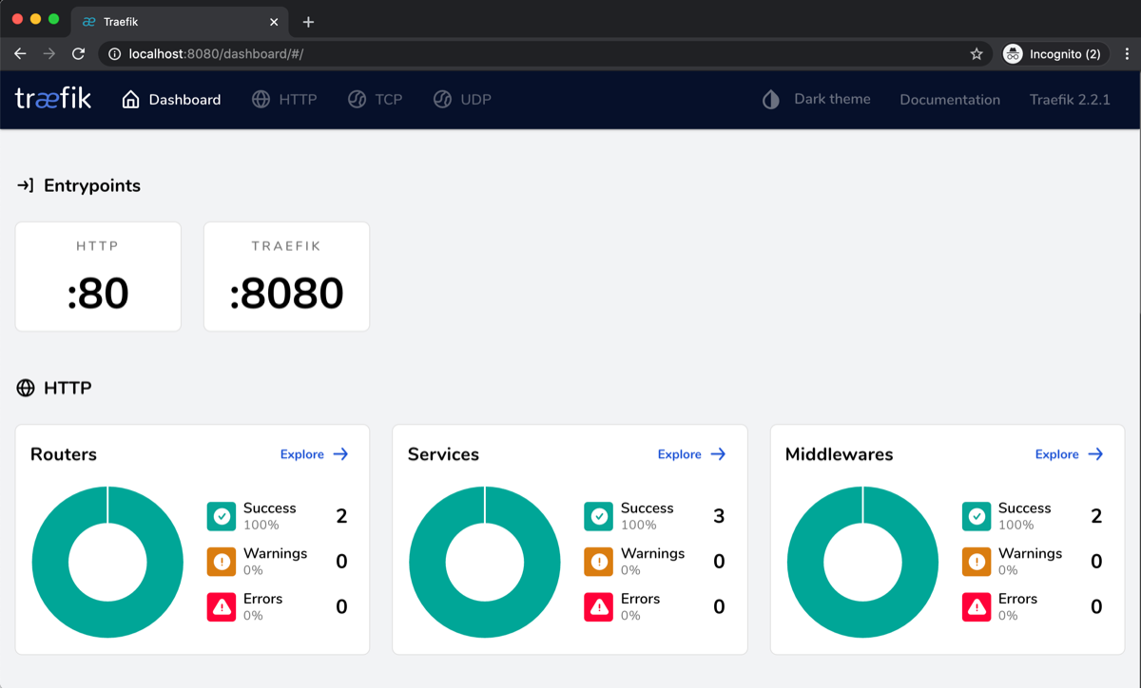Click the Entrypoints heading text
Screen dimensions: 1141x689
pos(92,185)
